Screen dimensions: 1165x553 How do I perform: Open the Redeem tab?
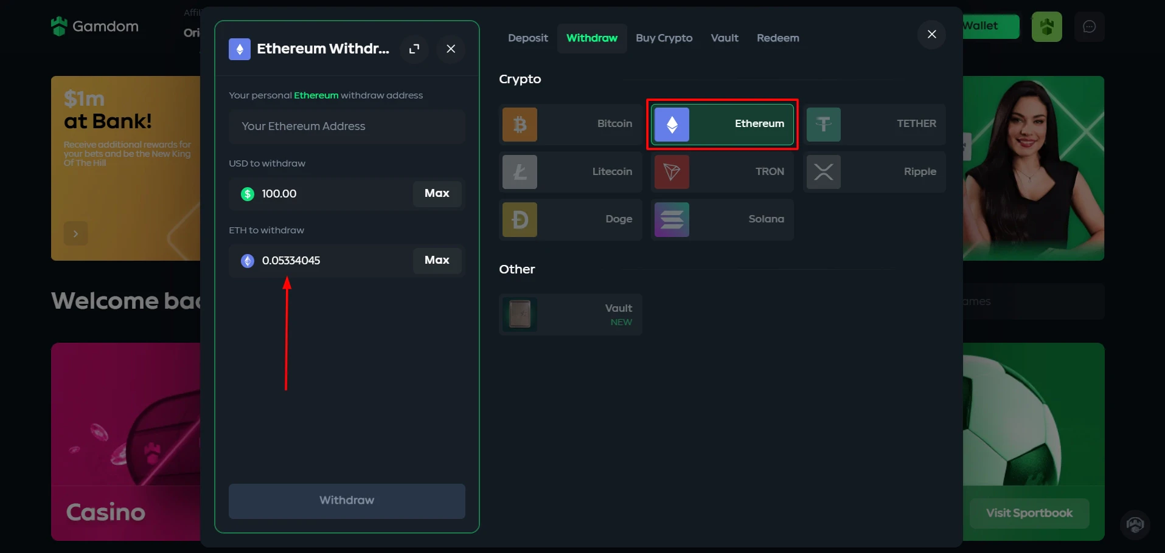[777, 38]
